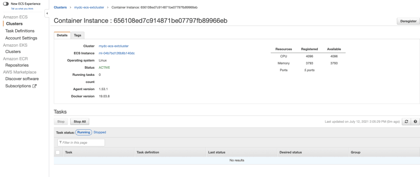Image resolution: width=420 pixels, height=177 pixels.
Task: Go to Clusters in the breadcrumb
Action: tap(60, 8)
